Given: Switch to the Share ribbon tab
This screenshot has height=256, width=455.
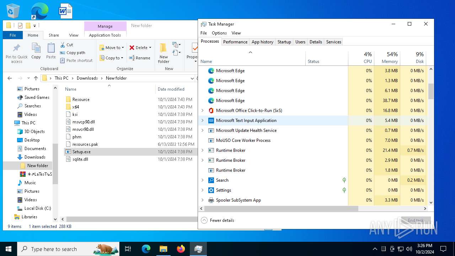Looking at the screenshot, I should (54, 35).
